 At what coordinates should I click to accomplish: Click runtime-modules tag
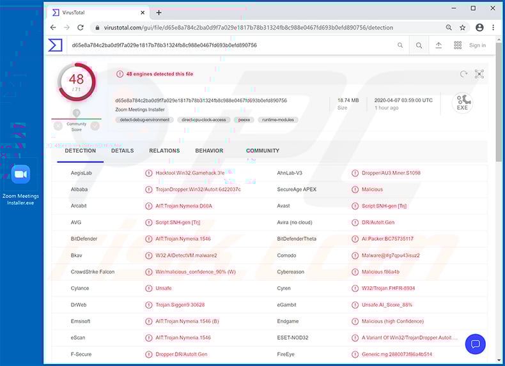[278, 119]
